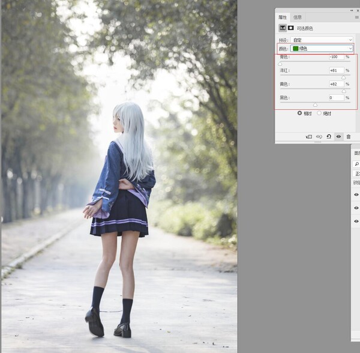Select the adjustment (selective color) icon
Screen dimensions: 360x353
click(283, 28)
